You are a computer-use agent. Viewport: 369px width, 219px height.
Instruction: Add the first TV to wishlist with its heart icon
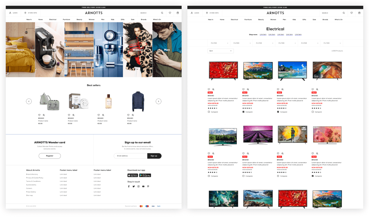click(209, 89)
